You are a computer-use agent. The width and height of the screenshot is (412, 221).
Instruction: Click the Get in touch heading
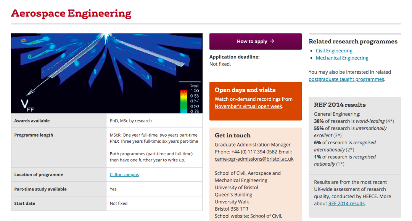pyautogui.click(x=233, y=136)
